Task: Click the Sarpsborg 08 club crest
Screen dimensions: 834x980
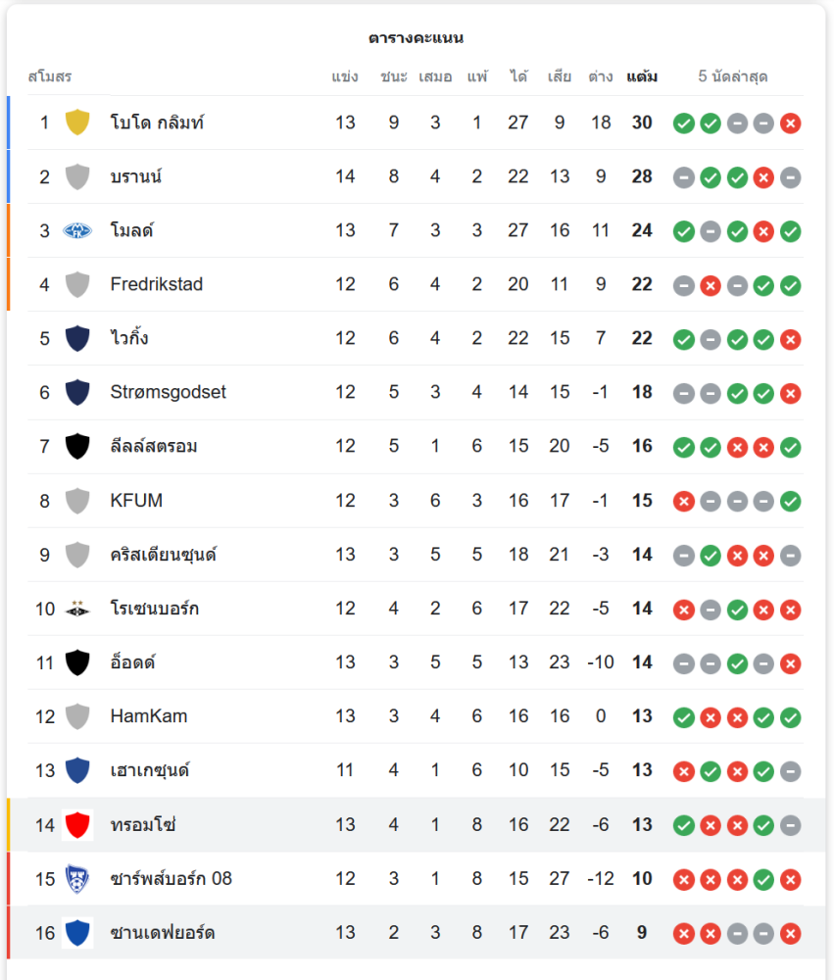Action: pos(77,878)
